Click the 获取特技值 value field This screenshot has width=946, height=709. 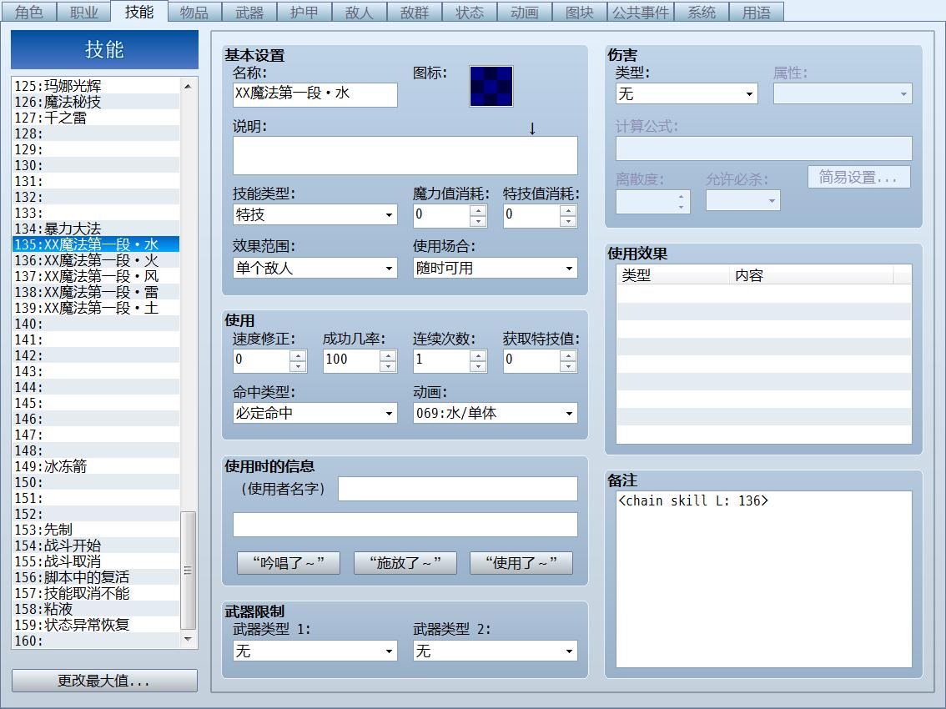click(531, 360)
